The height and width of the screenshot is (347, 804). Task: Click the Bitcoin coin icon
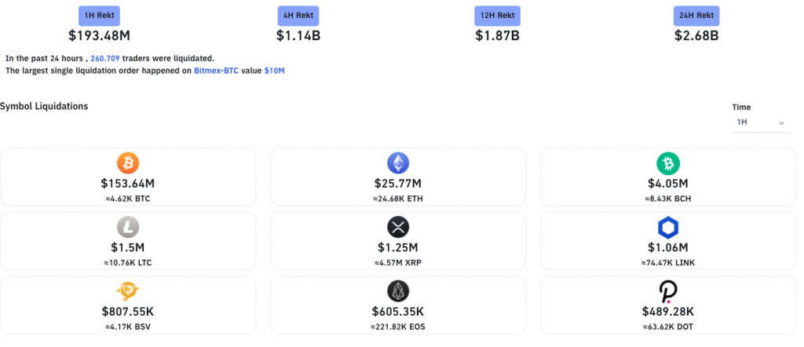(x=128, y=163)
